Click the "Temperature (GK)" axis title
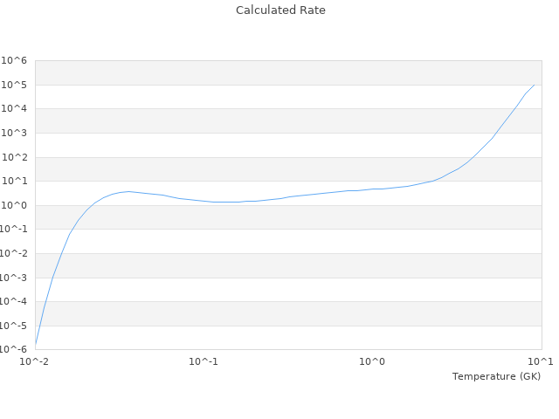559x419 pixels. click(496, 376)
